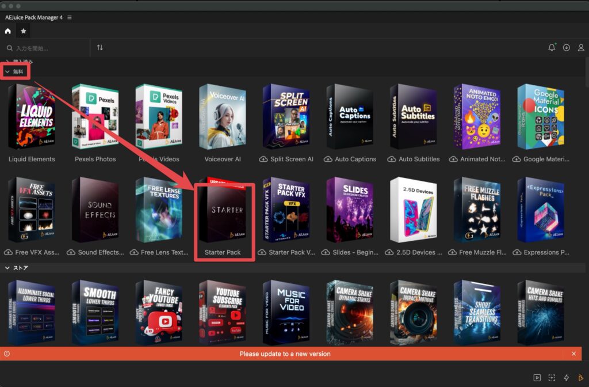The image size is (589, 387).
Task: Open YouTube Subscribe store pack
Action: pos(223,313)
